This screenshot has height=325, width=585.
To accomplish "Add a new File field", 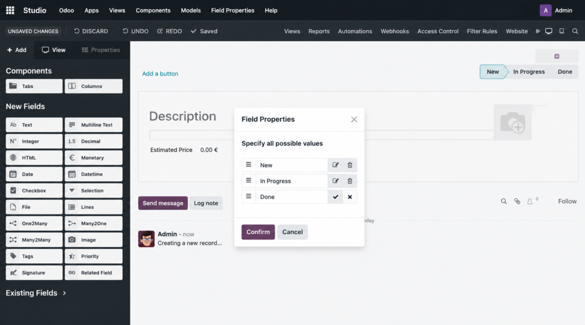I will pos(34,207).
